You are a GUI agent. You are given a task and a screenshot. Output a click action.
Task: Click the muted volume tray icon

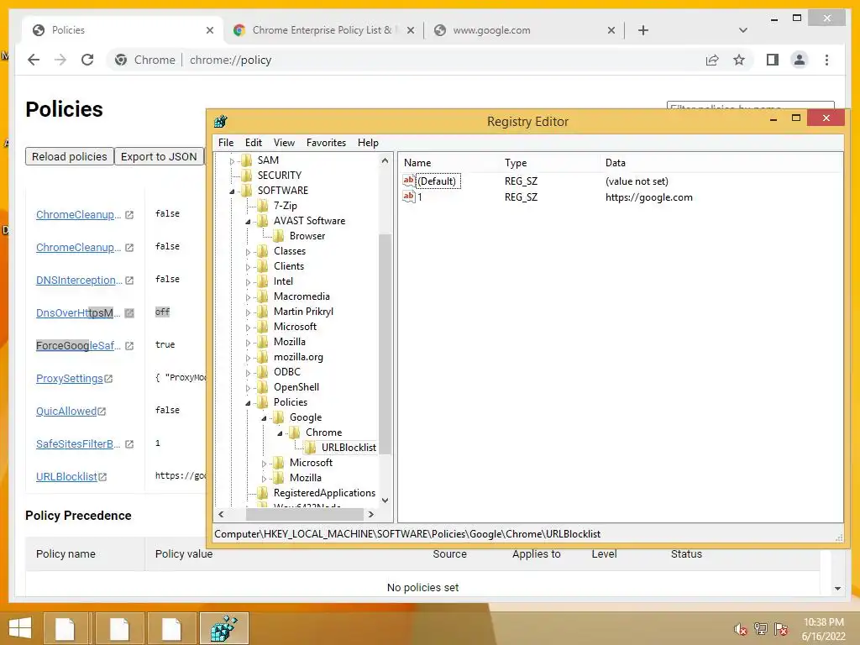click(741, 629)
